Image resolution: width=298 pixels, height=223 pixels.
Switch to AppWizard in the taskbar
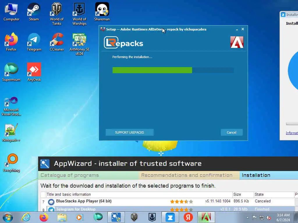point(116,217)
